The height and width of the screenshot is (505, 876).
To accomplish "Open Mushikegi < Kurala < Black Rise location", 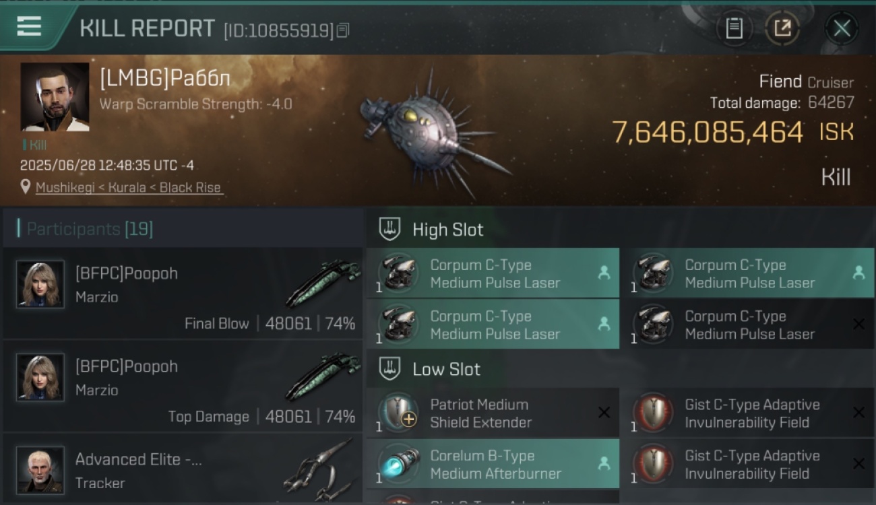I will (x=129, y=187).
